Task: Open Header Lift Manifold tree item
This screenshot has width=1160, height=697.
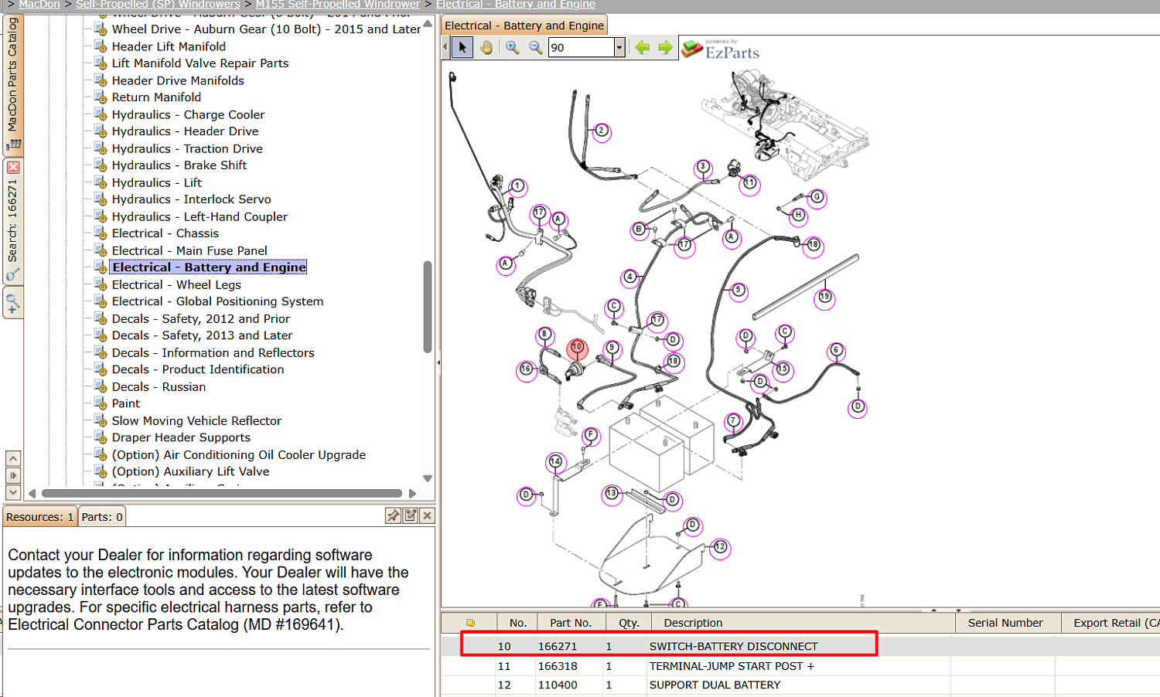Action: [x=169, y=46]
